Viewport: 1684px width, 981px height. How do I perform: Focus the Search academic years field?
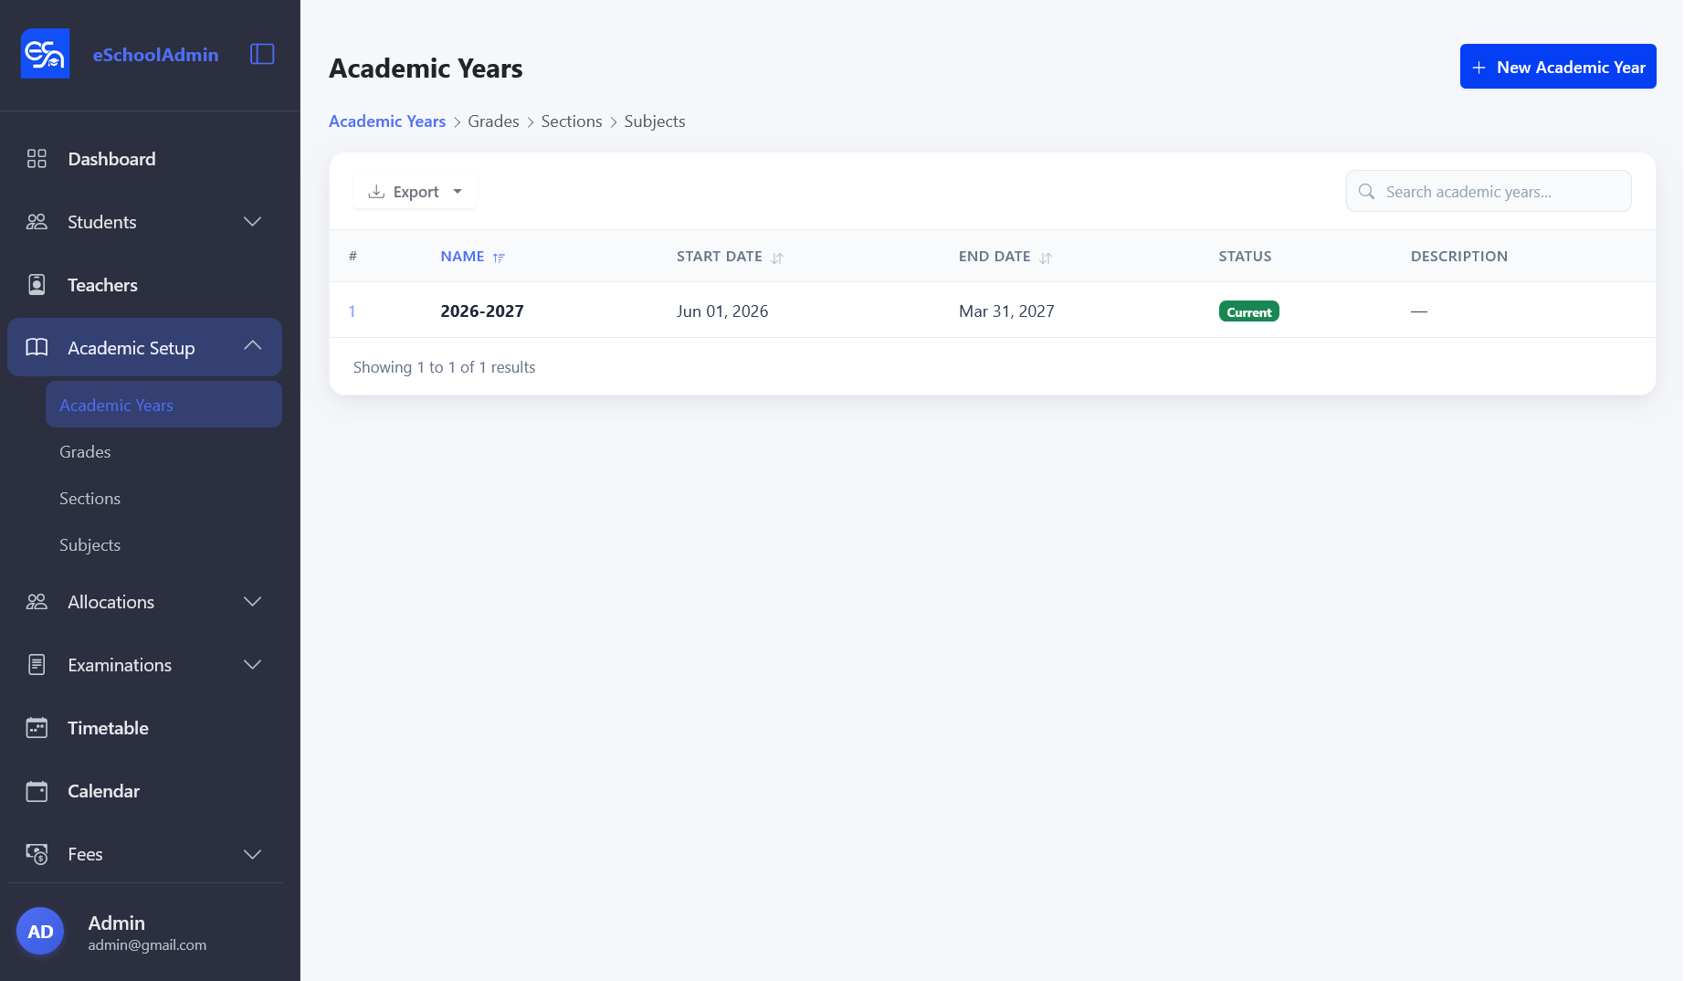click(x=1489, y=191)
